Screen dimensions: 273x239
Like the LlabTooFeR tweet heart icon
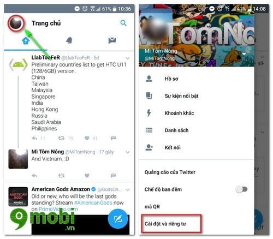click(x=87, y=138)
